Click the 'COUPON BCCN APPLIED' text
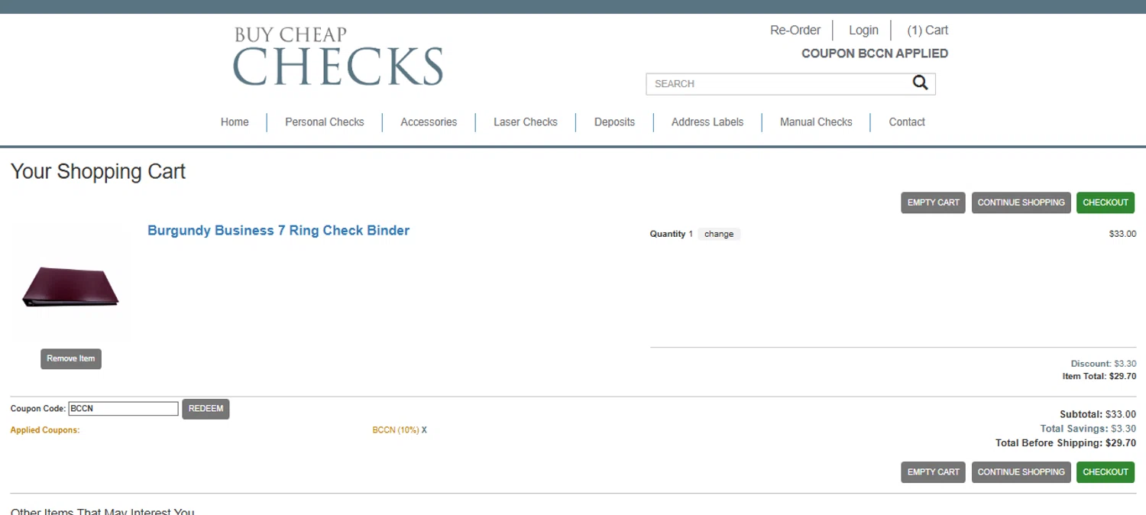 [x=875, y=53]
